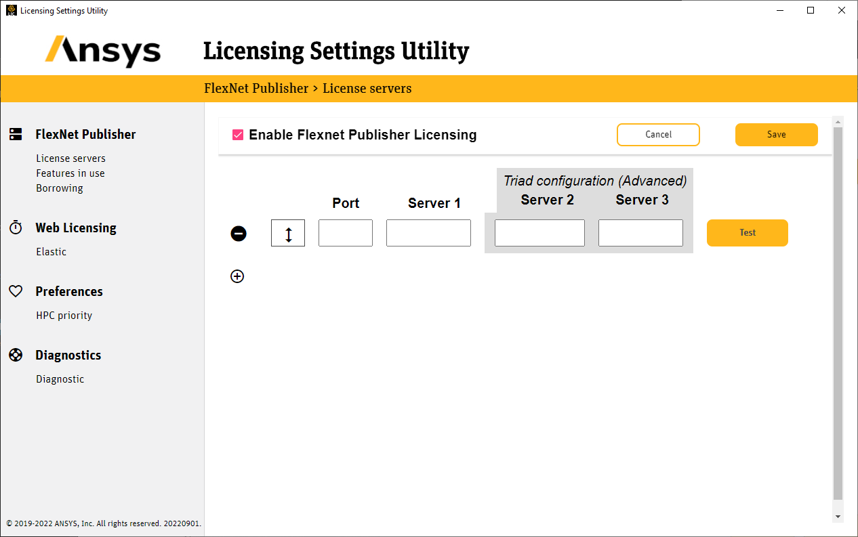The width and height of the screenshot is (858, 537).
Task: Go to Borrowing settings
Action: (x=60, y=188)
